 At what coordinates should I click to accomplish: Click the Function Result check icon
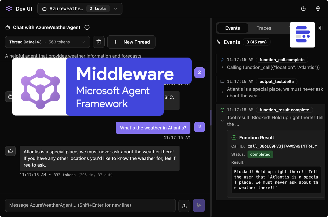[x=234, y=137]
